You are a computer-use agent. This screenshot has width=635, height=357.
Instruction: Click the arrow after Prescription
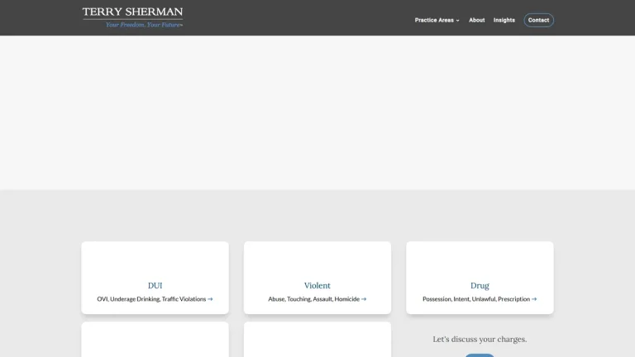pos(534,299)
